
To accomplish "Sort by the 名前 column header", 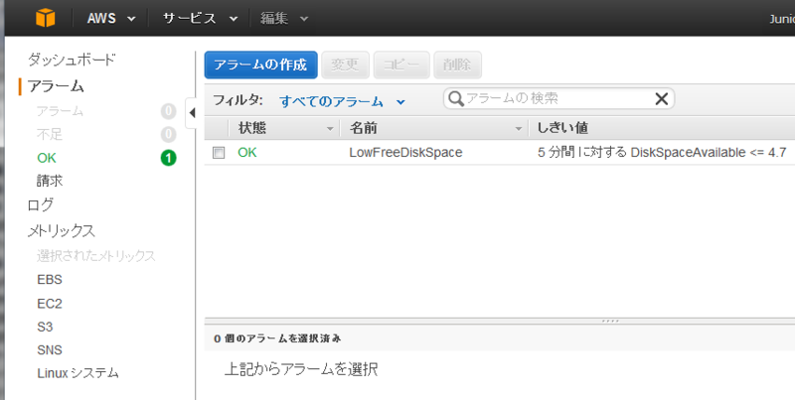I will click(x=434, y=128).
